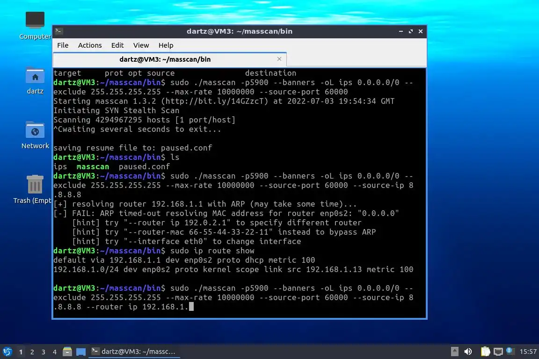This screenshot has height=359, width=539.
Task: Click the '--interface eth0' hint line
Action: point(186,242)
